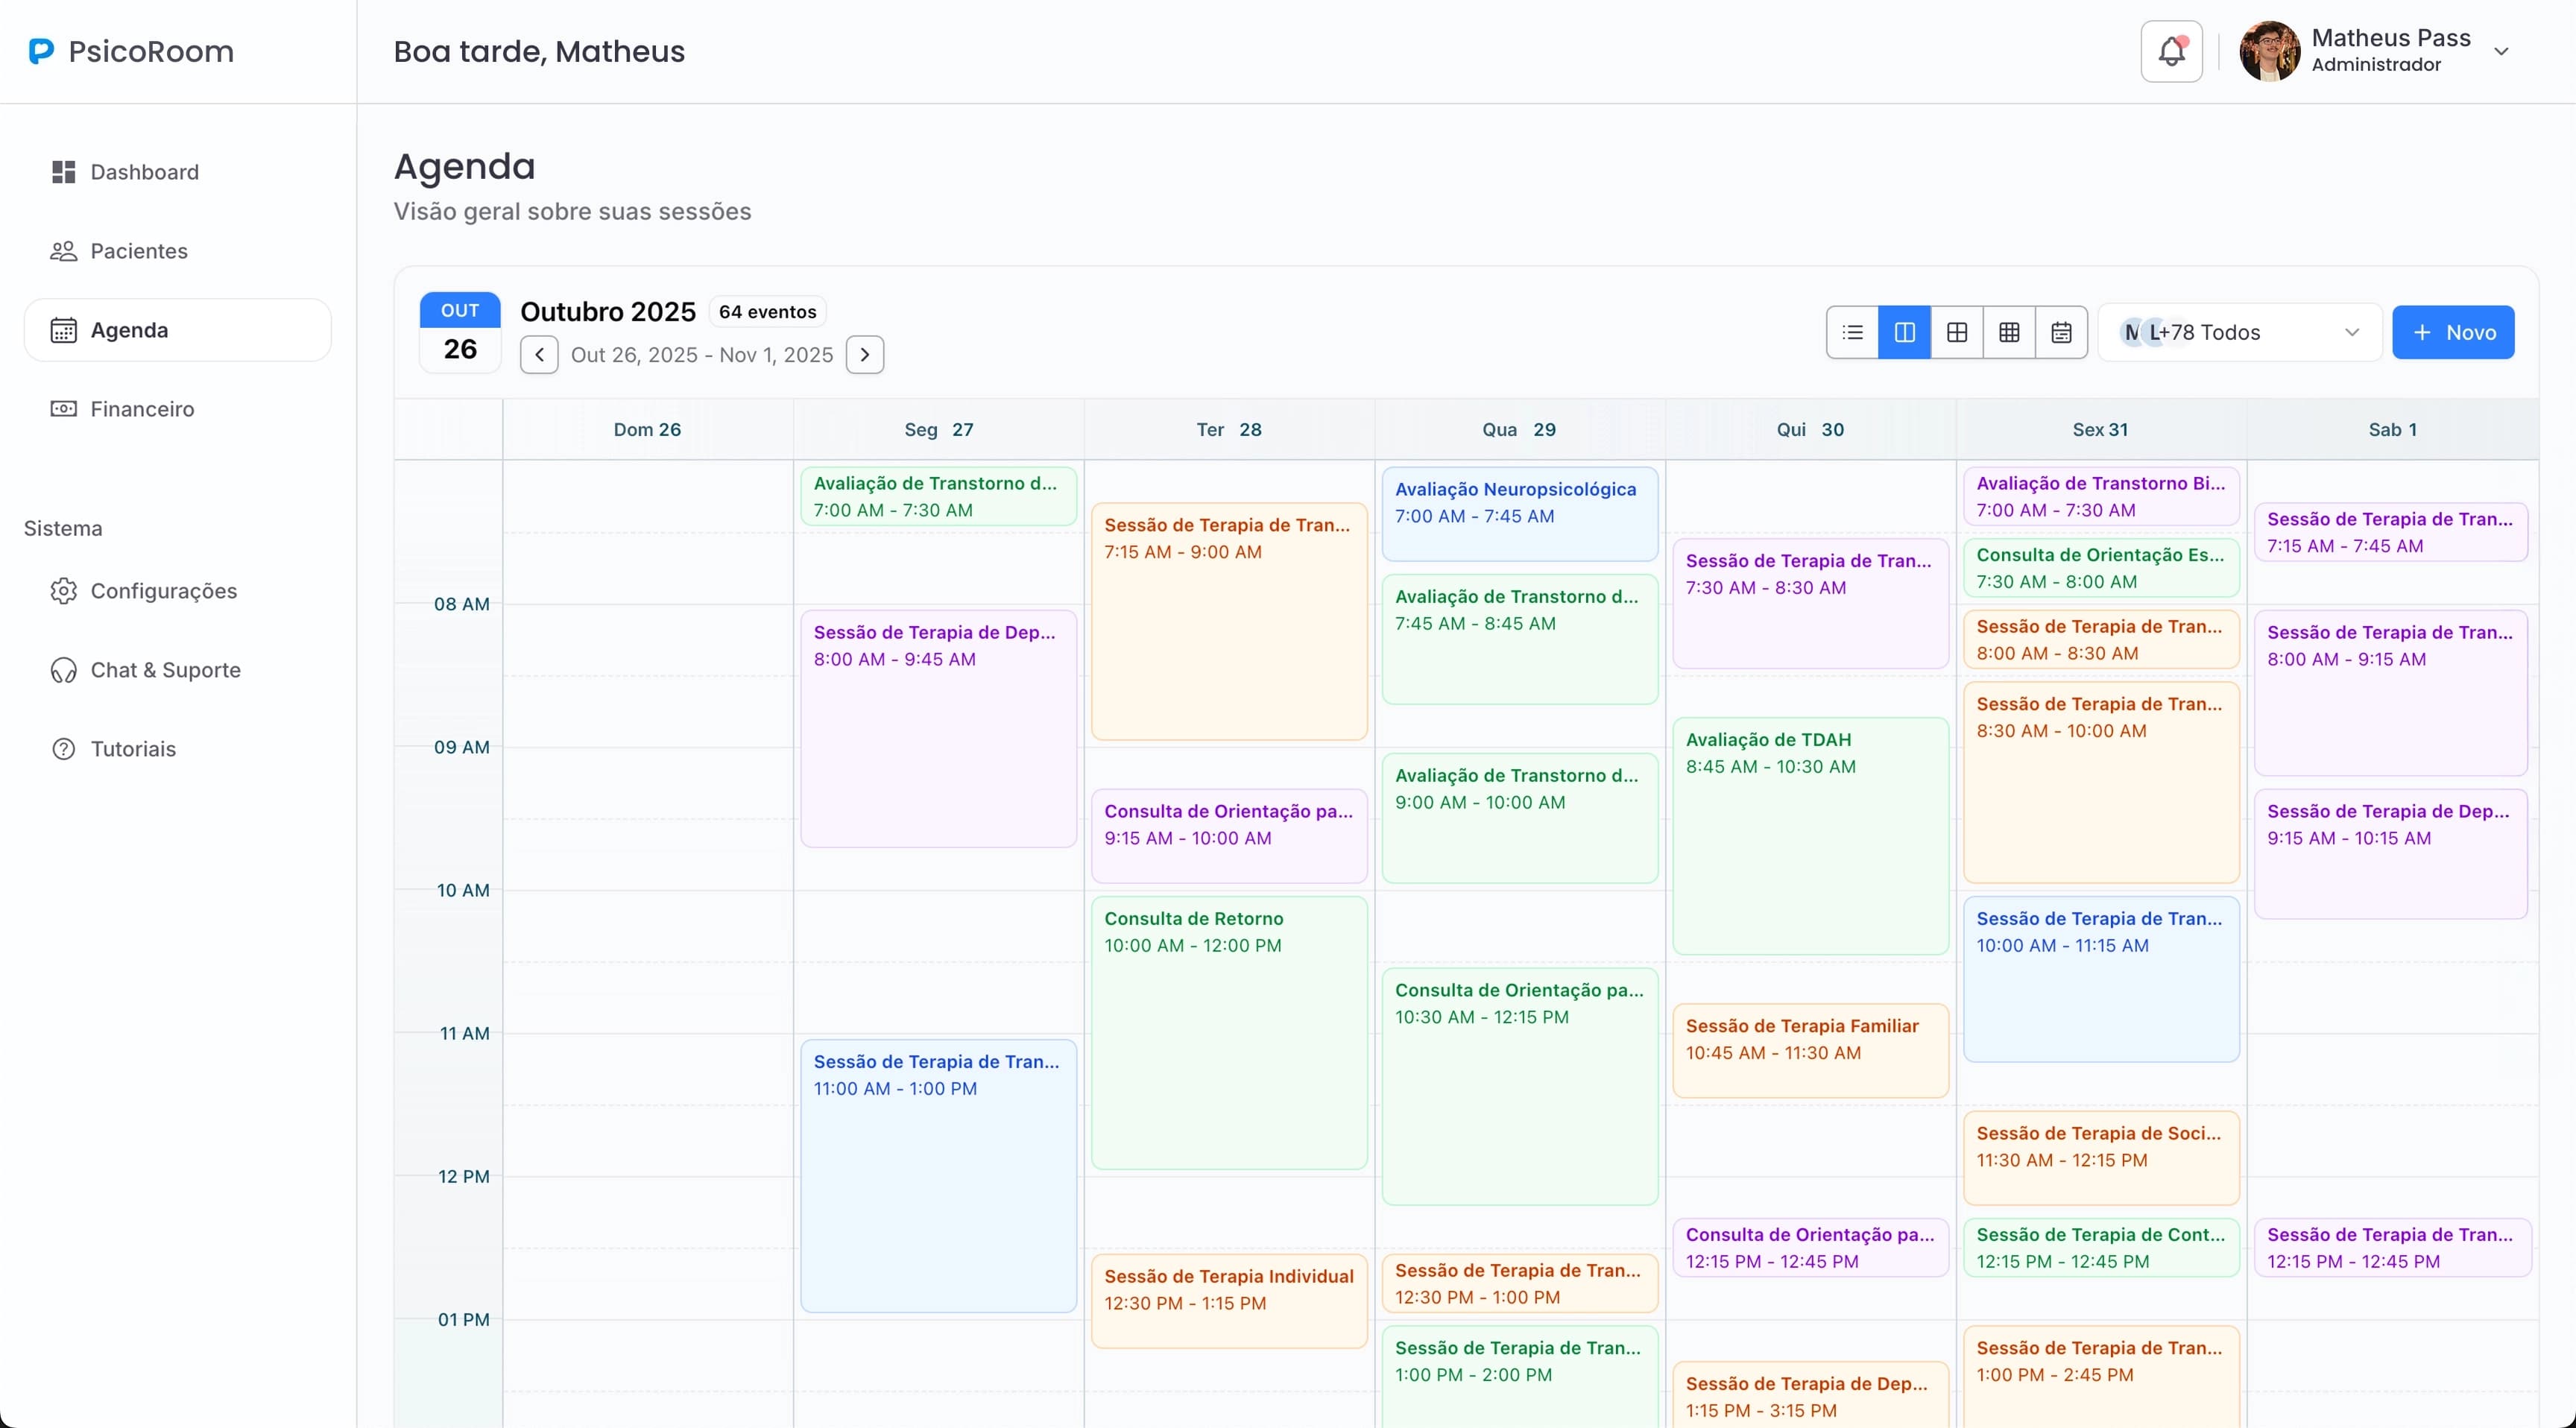
Task: Open Chat & Suporte
Action: 166,670
